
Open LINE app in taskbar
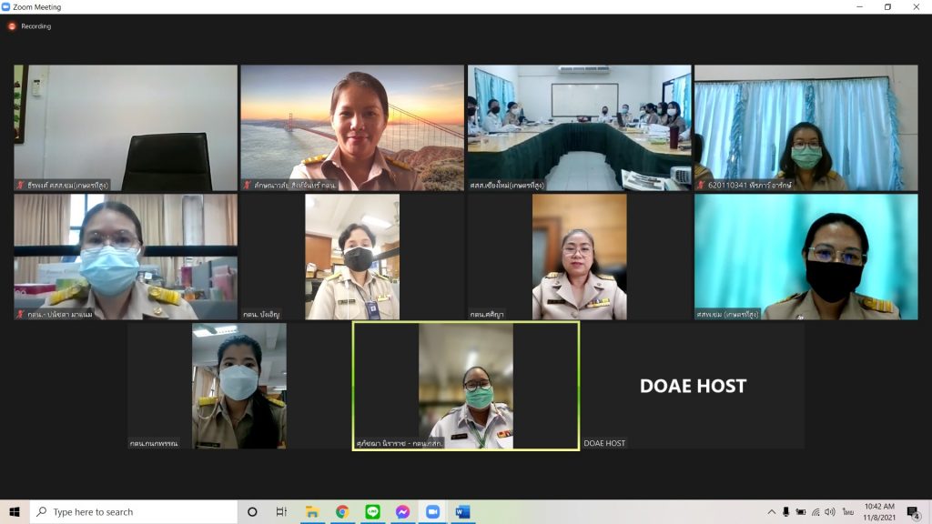(x=372, y=512)
